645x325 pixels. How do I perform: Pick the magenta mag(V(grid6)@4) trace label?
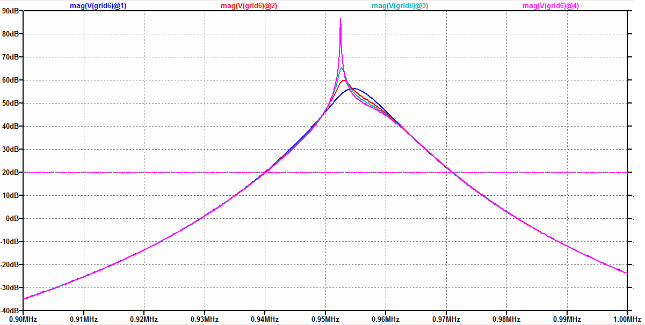(x=550, y=5)
